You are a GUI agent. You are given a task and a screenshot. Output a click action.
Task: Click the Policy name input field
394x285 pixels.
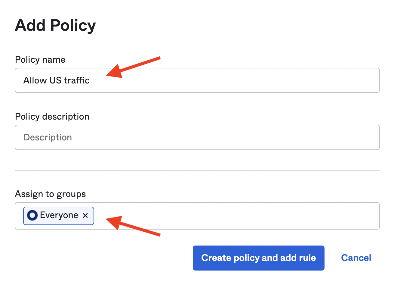click(197, 80)
